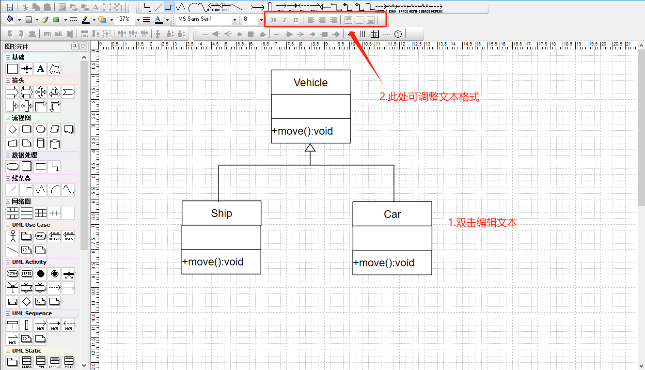This screenshot has width=645, height=370.
Task: Select the actor stick figure in UML Use Case
Action: (12, 236)
